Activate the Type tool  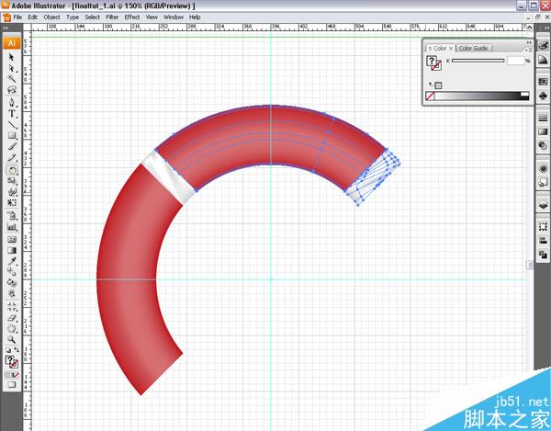click(x=12, y=114)
